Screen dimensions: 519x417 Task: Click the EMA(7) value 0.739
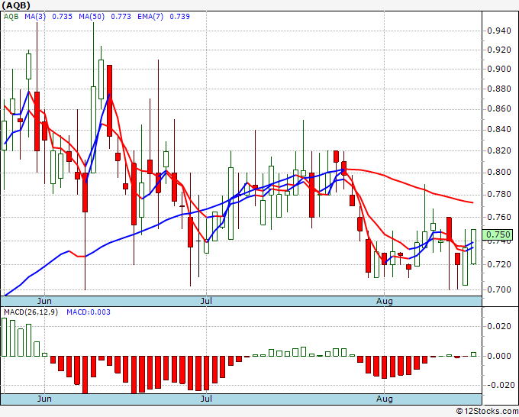tap(179, 17)
